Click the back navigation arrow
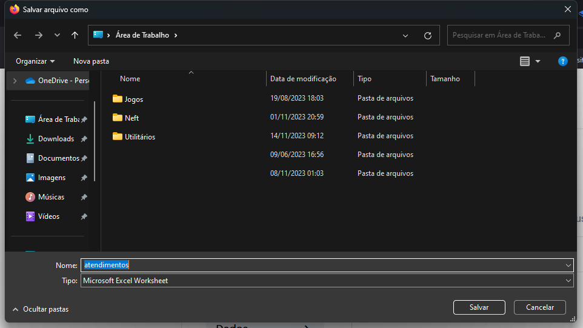The height and width of the screenshot is (328, 583). (x=18, y=35)
